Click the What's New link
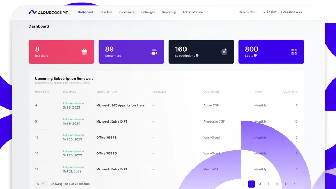Screen dimensions: 336x189 tap(247, 12)
